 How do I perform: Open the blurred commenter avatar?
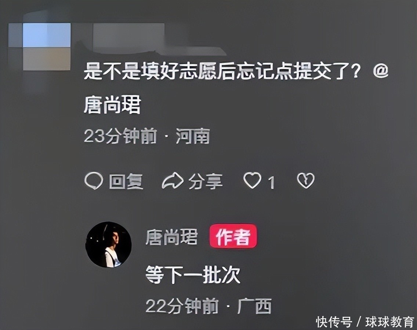pyautogui.click(x=40, y=47)
